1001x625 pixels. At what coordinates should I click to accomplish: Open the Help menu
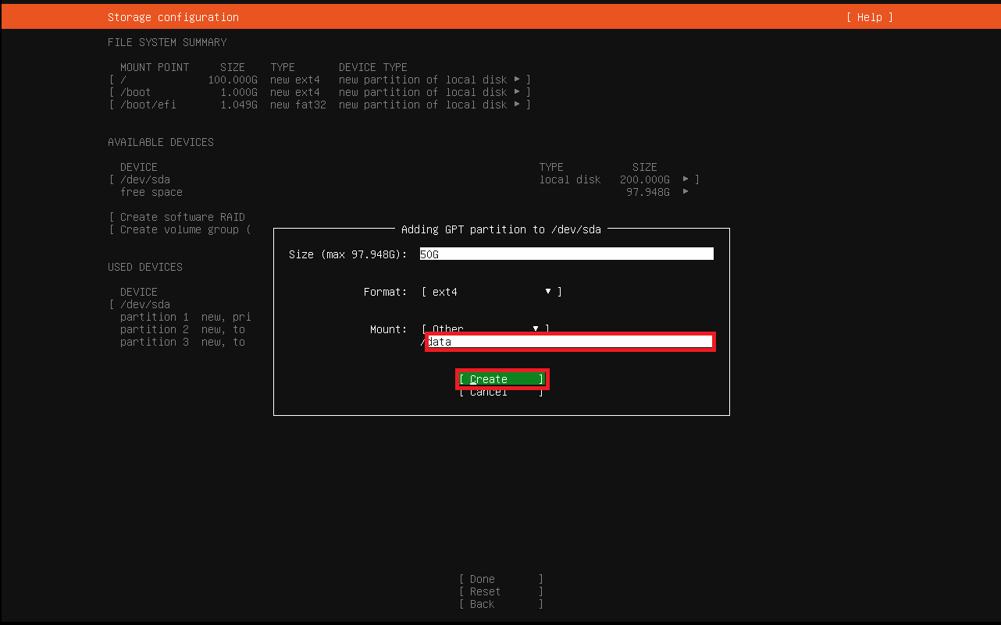click(869, 17)
